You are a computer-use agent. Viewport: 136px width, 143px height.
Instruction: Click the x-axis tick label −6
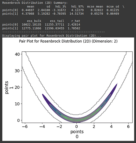25,126
